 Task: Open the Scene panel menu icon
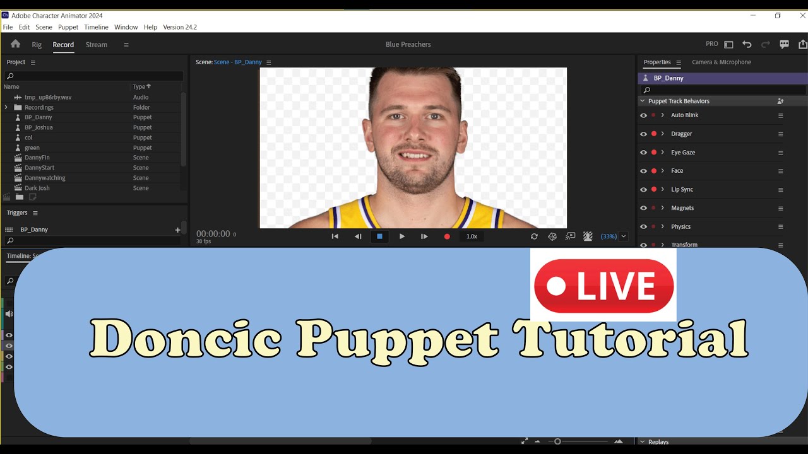(268, 62)
